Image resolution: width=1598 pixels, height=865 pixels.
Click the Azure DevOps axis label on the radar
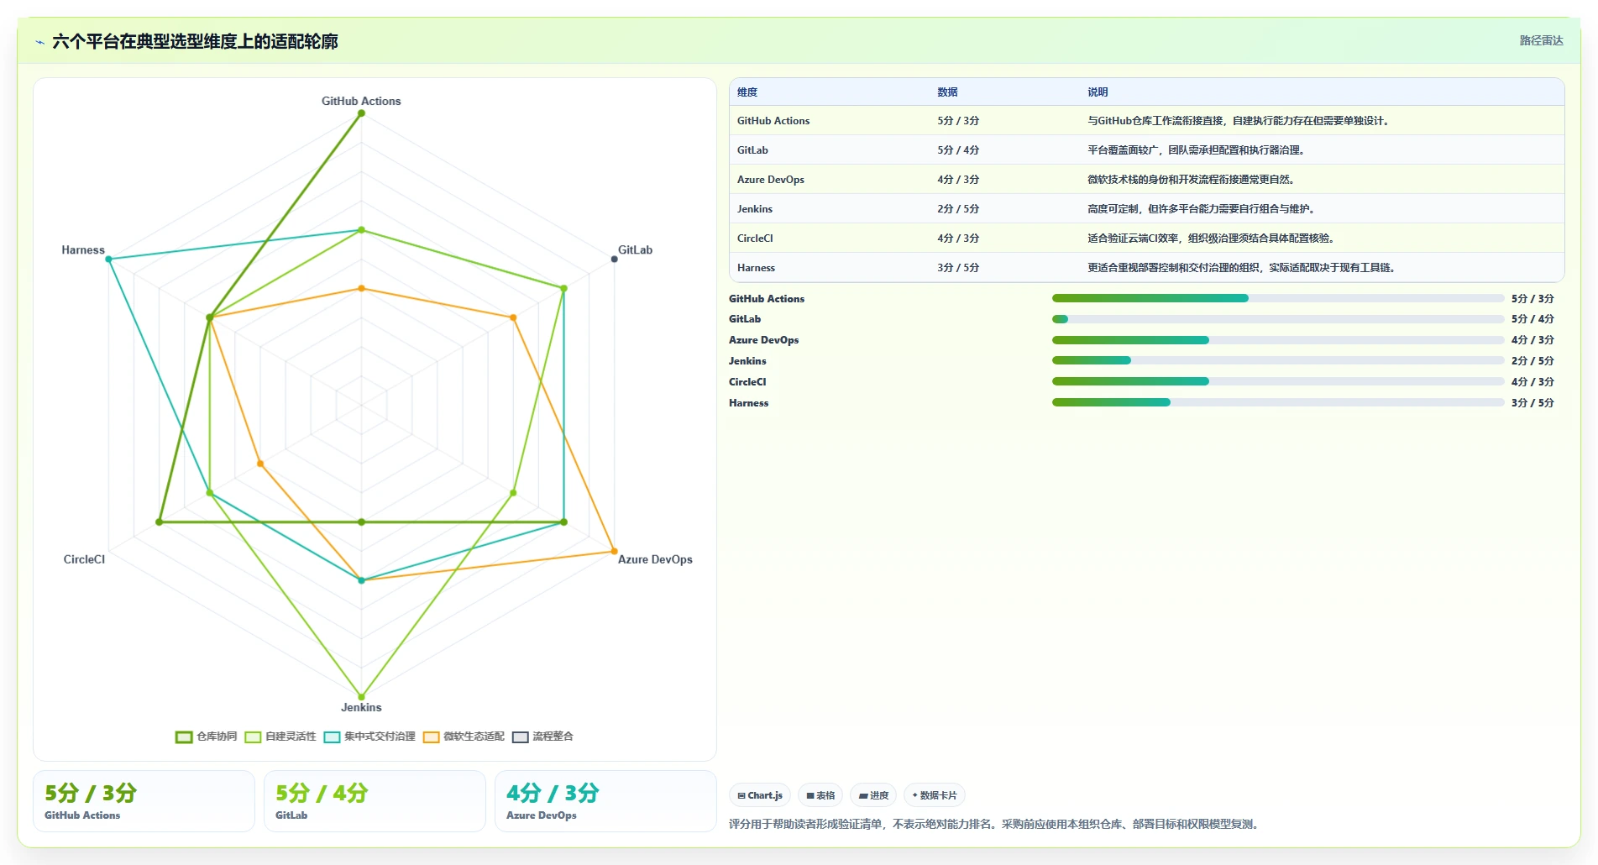[655, 559]
